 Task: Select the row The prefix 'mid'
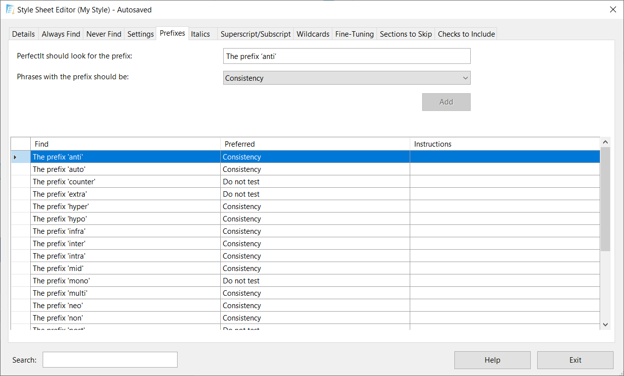[x=306, y=269]
